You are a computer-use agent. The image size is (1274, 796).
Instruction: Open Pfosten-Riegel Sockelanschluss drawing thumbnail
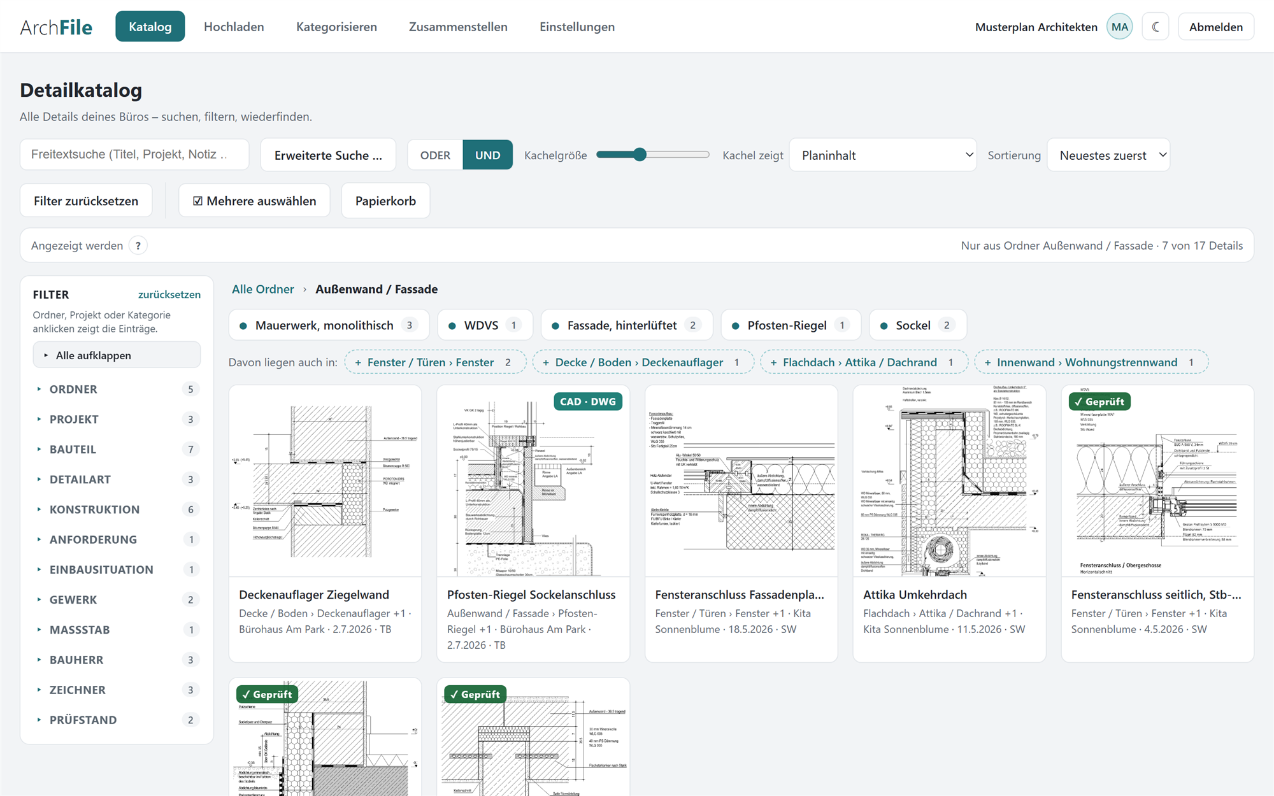coord(533,481)
